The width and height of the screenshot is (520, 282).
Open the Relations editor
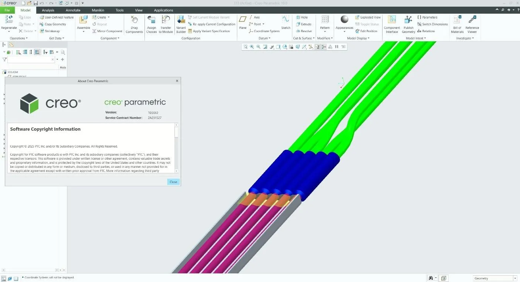[426, 31]
